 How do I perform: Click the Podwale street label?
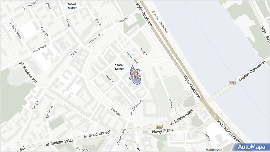117,112
